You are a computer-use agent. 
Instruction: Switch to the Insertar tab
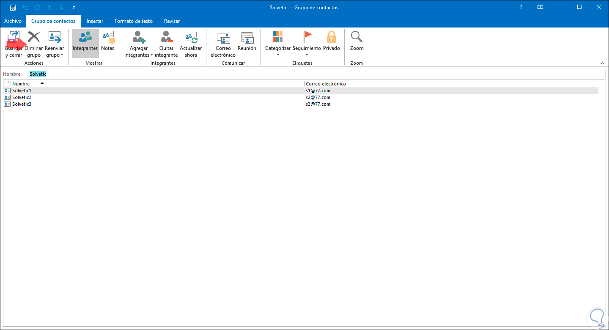[x=95, y=21]
